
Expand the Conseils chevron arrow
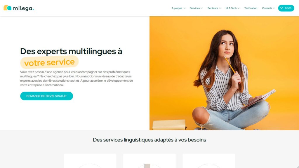[x=274, y=8]
